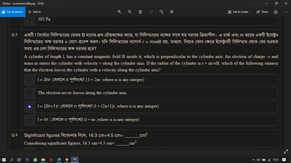Click the 'Considering significant figures' question text

80,143
